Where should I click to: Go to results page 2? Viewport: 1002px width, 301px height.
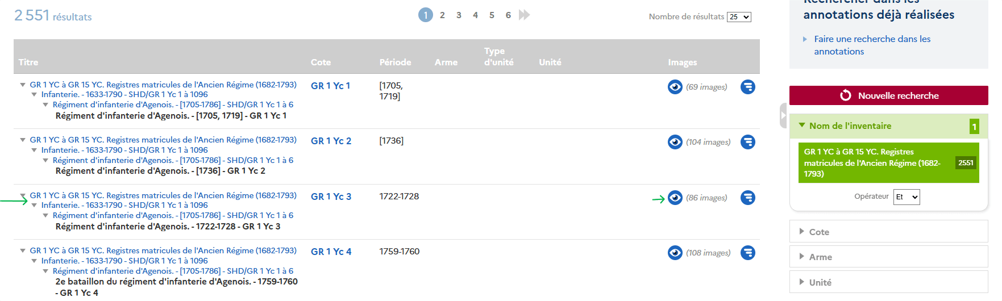point(442,15)
